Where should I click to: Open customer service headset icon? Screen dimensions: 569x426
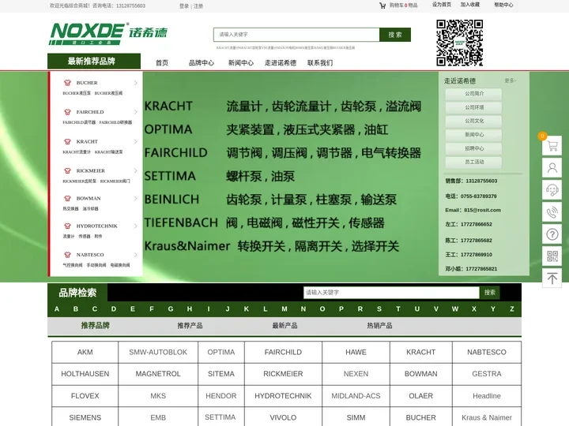point(552,190)
